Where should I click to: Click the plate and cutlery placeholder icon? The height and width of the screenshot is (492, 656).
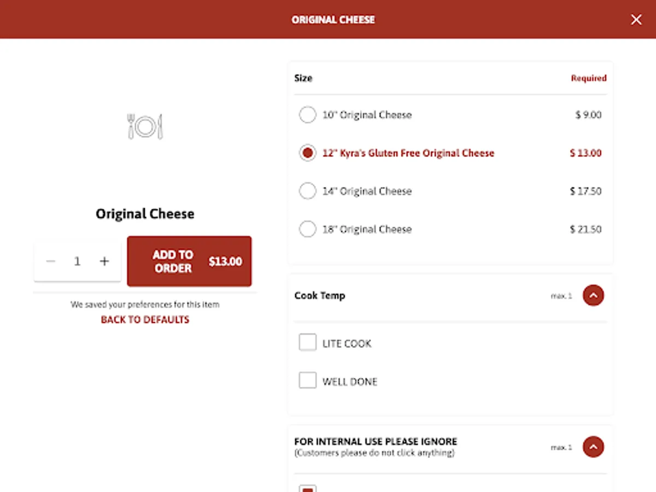click(145, 126)
